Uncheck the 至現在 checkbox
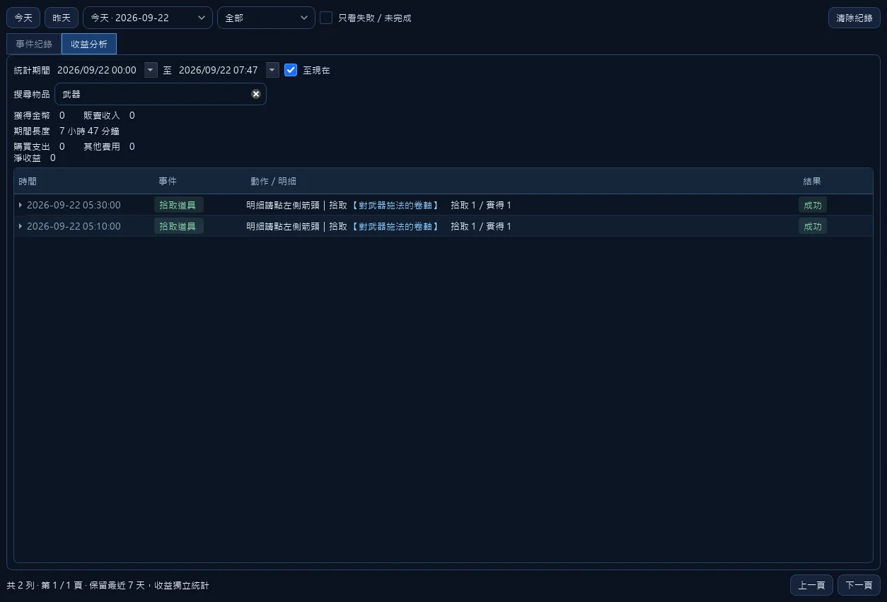 [x=291, y=70]
